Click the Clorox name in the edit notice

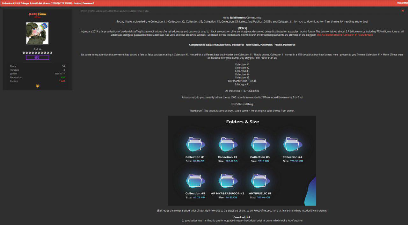[x=127, y=11]
